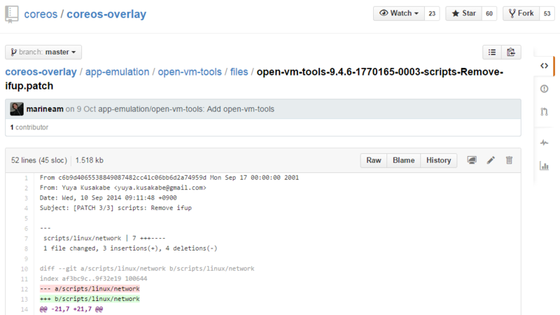Image resolution: width=560 pixels, height=315 pixels.
Task: Click the 'Subject: [PATCH 3/3]' line
Action: click(x=115, y=208)
